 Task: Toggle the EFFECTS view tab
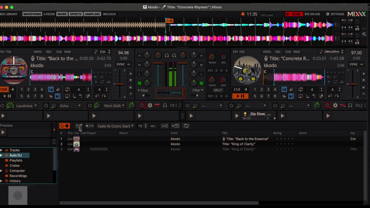click(76, 14)
